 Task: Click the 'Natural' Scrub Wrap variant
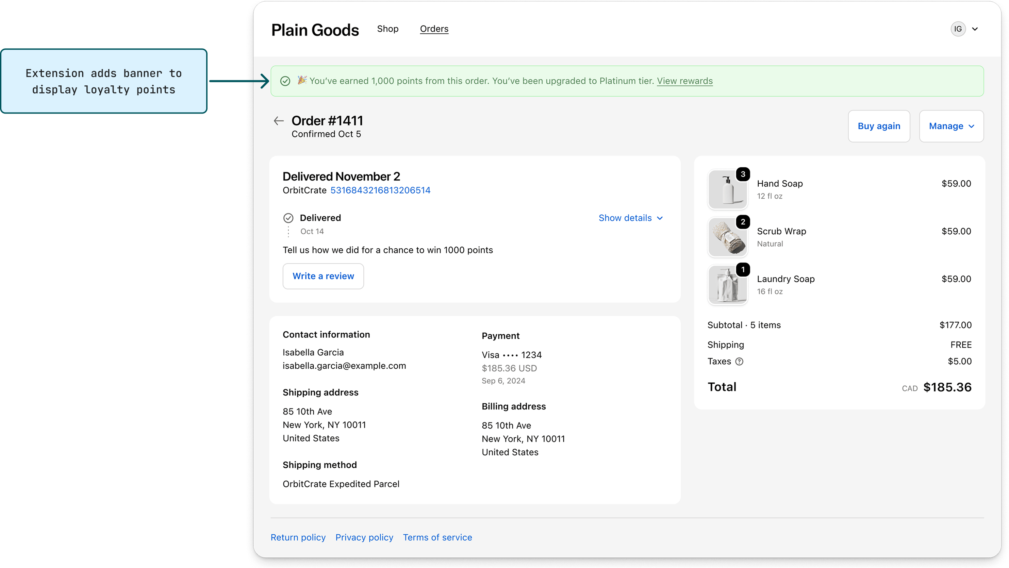[x=770, y=244]
